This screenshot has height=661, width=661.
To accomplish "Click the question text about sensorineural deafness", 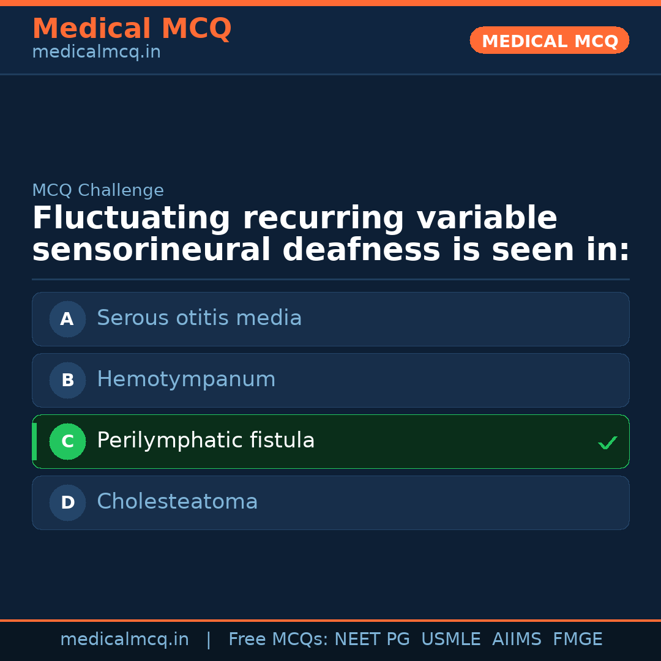I will point(330,234).
